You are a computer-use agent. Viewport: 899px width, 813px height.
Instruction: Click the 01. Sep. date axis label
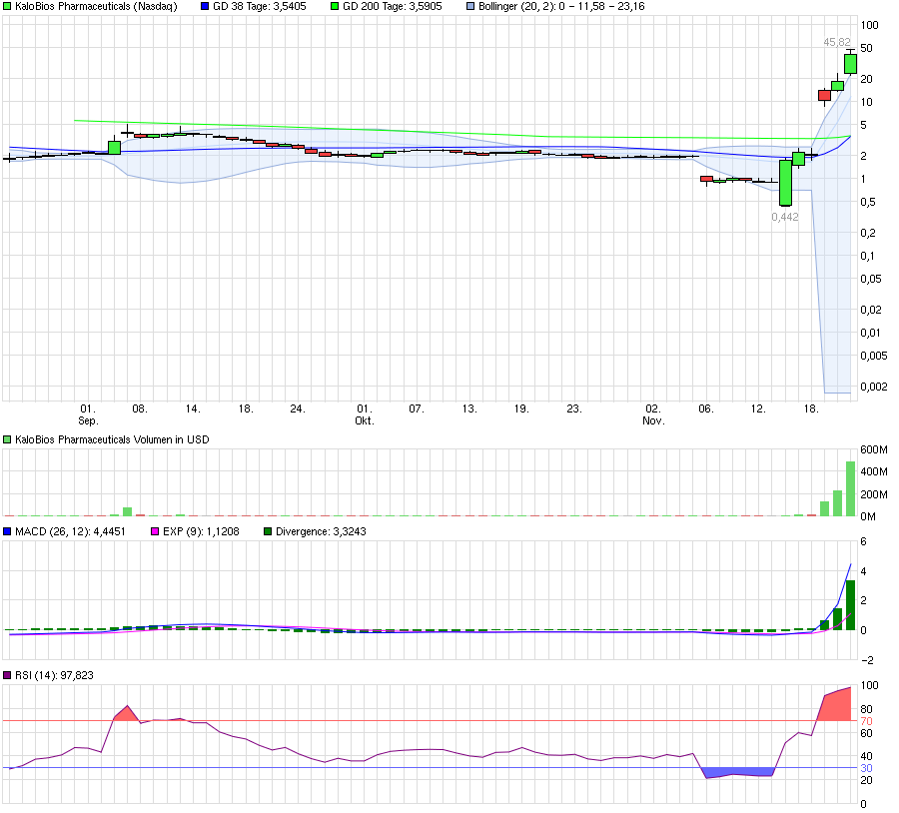click(88, 413)
